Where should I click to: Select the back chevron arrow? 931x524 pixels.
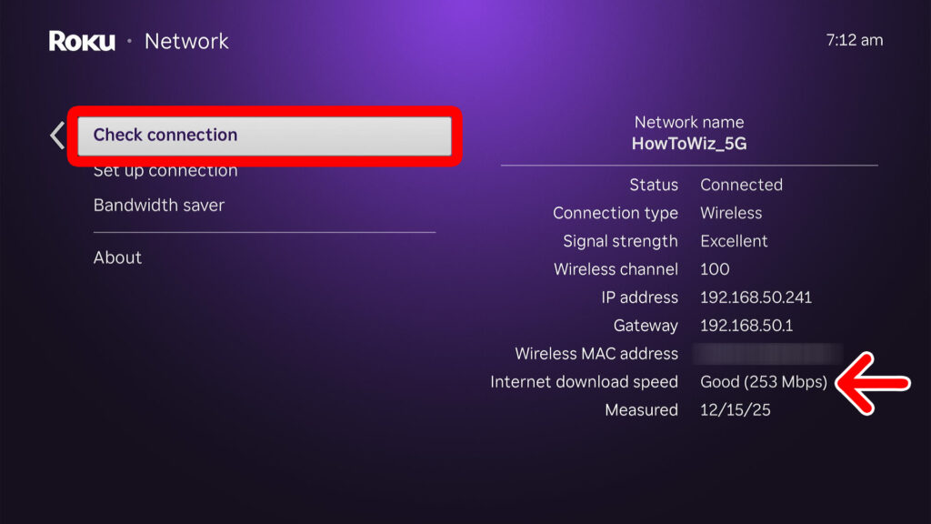pos(56,135)
